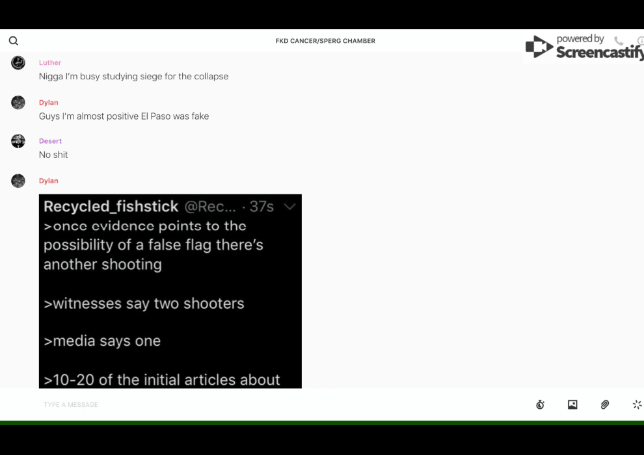Open the conversation title in header
Viewport: 644px width, 455px height.
tap(325, 41)
